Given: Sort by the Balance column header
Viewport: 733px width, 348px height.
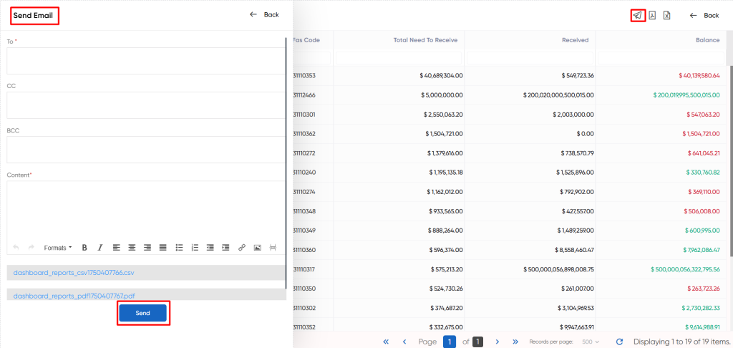Looking at the screenshot, I should [708, 40].
